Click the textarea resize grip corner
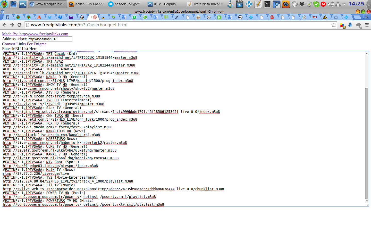The height and width of the screenshot is (232, 371). 367,205
